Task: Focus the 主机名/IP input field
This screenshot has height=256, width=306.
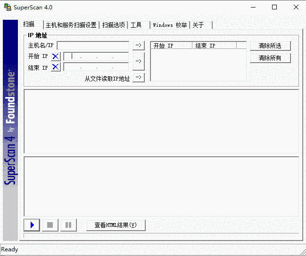Action: (93, 45)
